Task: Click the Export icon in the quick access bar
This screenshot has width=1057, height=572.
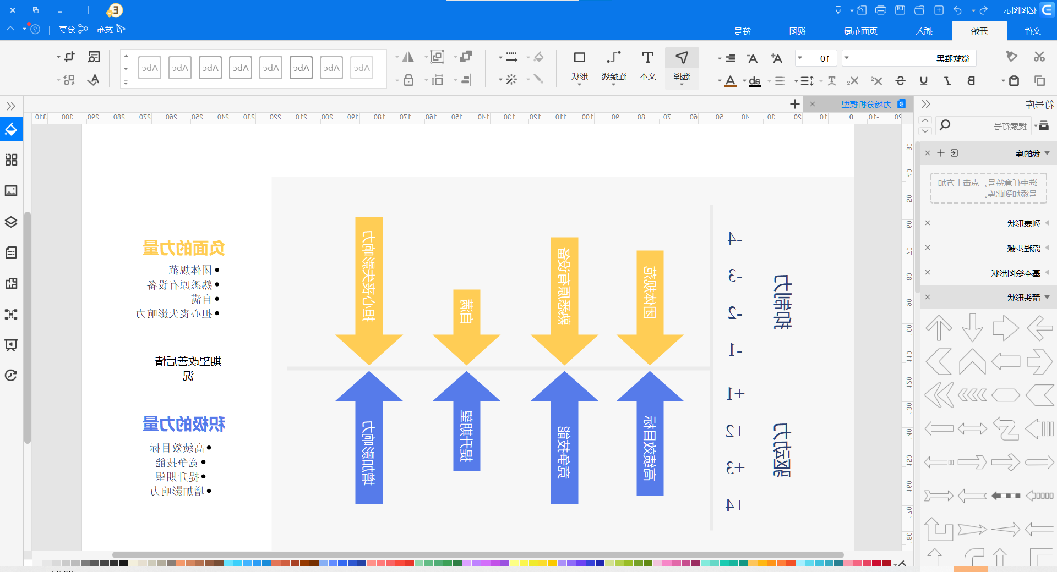Action: [x=862, y=10]
